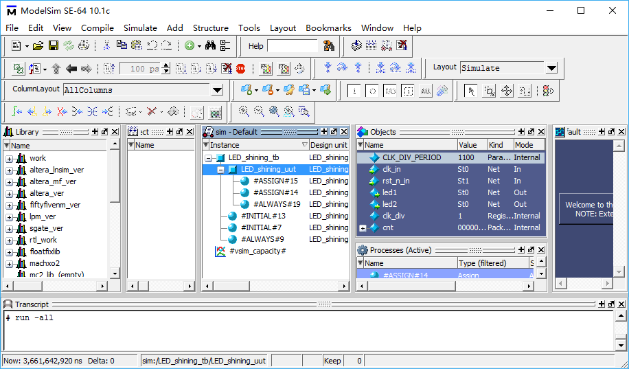
Task: Expand the cnt object
Action: (x=363, y=228)
